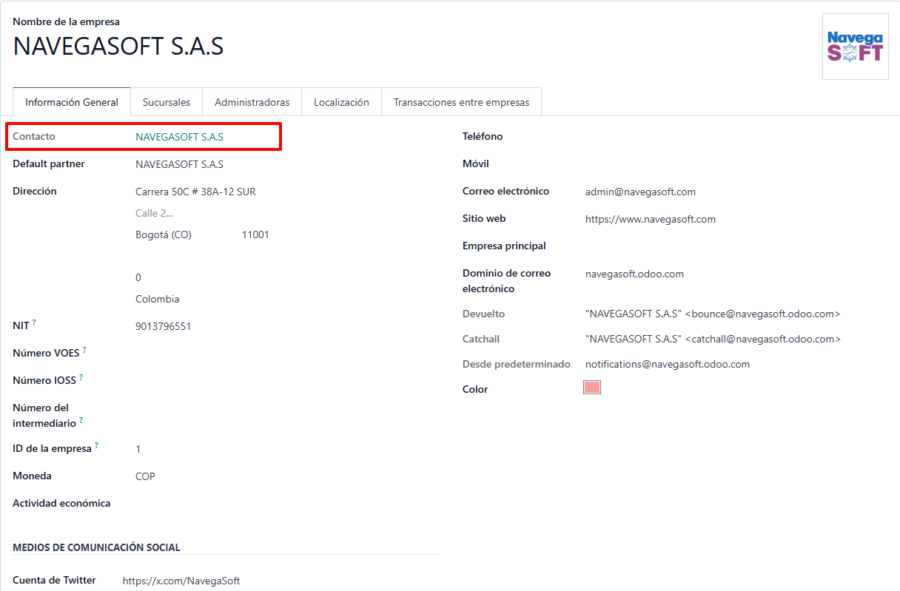Show help for Número VOES

tap(84, 350)
